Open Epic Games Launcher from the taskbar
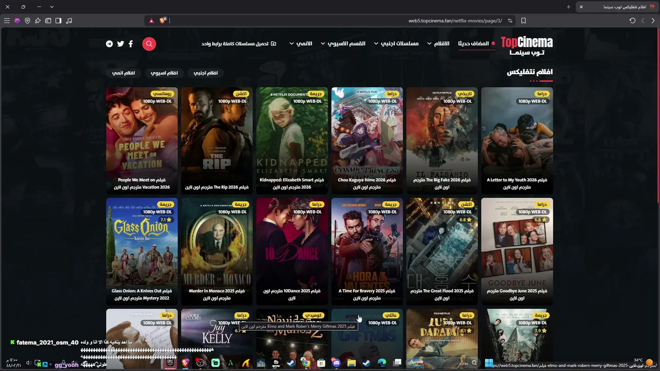Image resolution: width=660 pixels, height=371 pixels. click(x=170, y=363)
